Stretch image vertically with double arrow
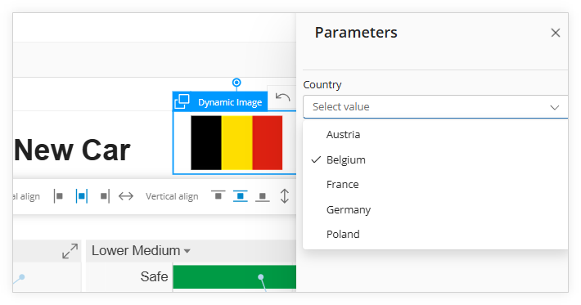 point(284,196)
